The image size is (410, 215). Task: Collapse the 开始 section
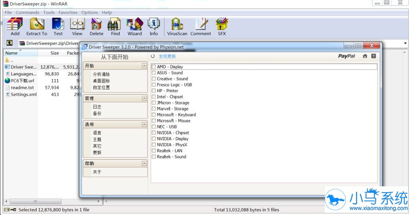coord(144,66)
